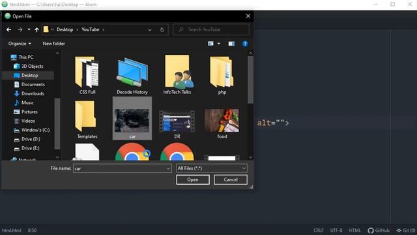Expand the address bar history dropdown
Viewport: 417px width, 235px height.
(x=150, y=30)
